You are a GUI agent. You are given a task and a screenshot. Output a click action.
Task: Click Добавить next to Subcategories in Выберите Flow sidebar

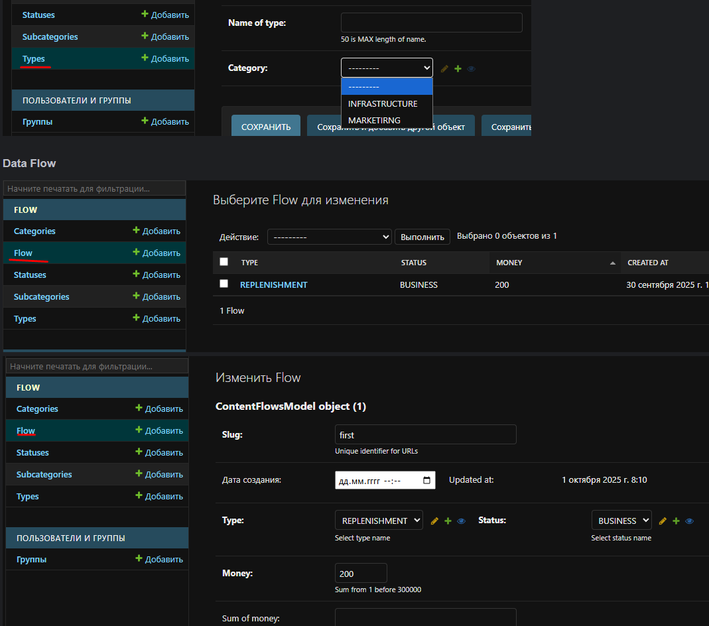pos(157,296)
